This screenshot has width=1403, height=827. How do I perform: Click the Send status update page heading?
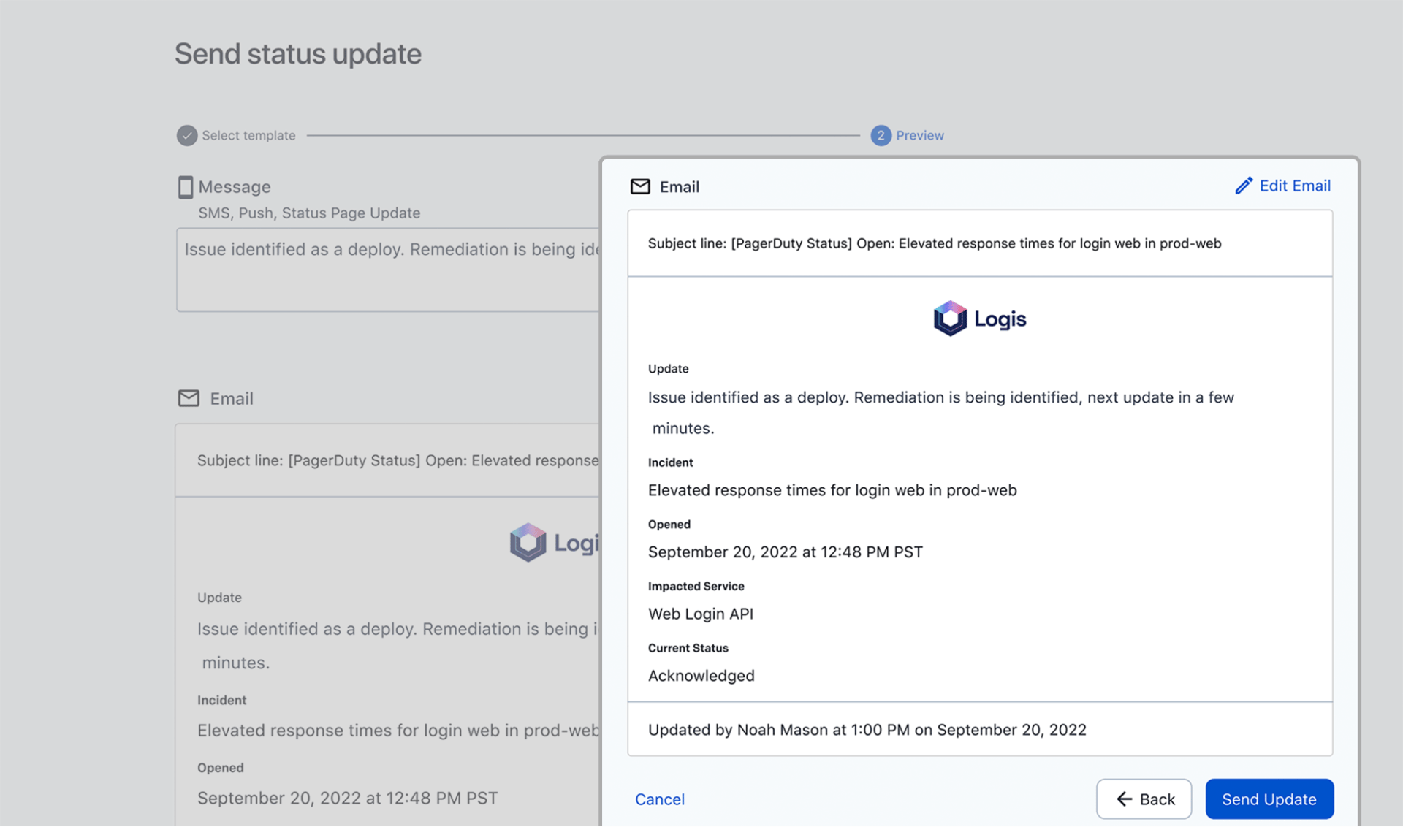pyautogui.click(x=297, y=53)
